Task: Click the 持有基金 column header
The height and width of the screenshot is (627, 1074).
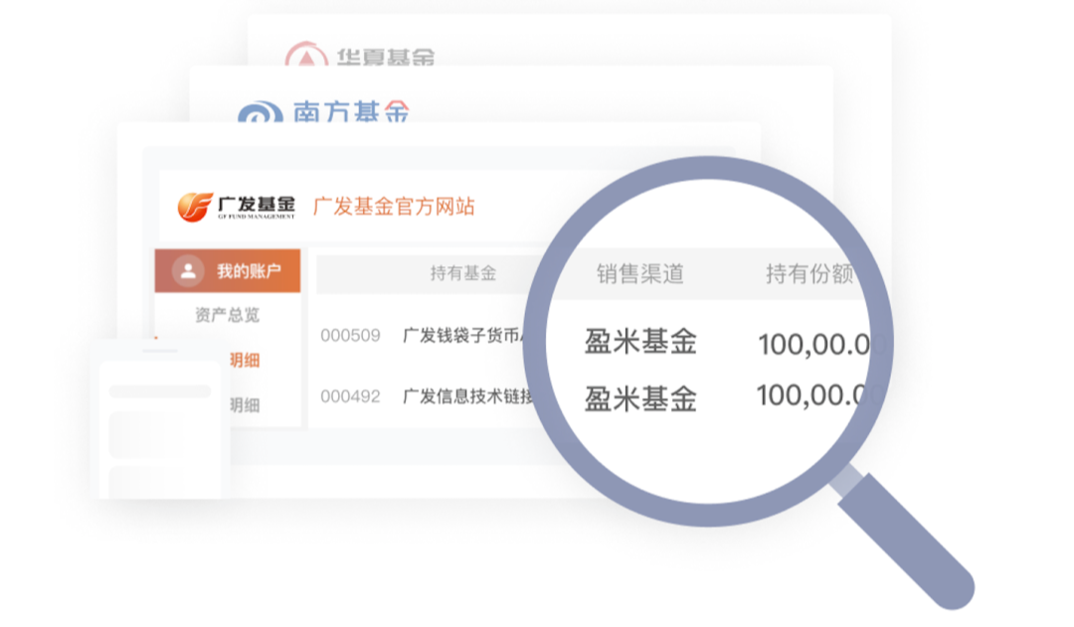Action: [x=463, y=273]
